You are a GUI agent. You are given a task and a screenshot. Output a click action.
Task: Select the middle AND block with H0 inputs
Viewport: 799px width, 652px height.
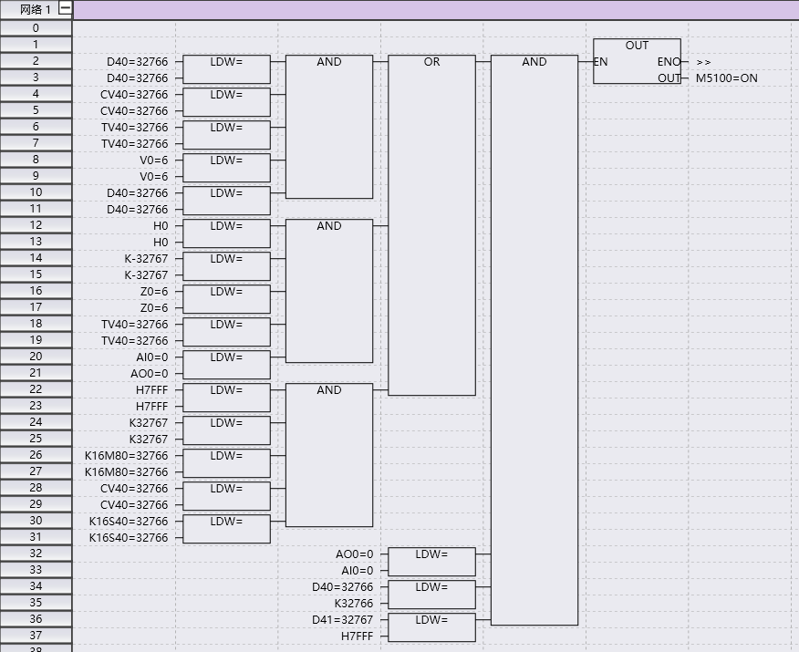coord(328,292)
